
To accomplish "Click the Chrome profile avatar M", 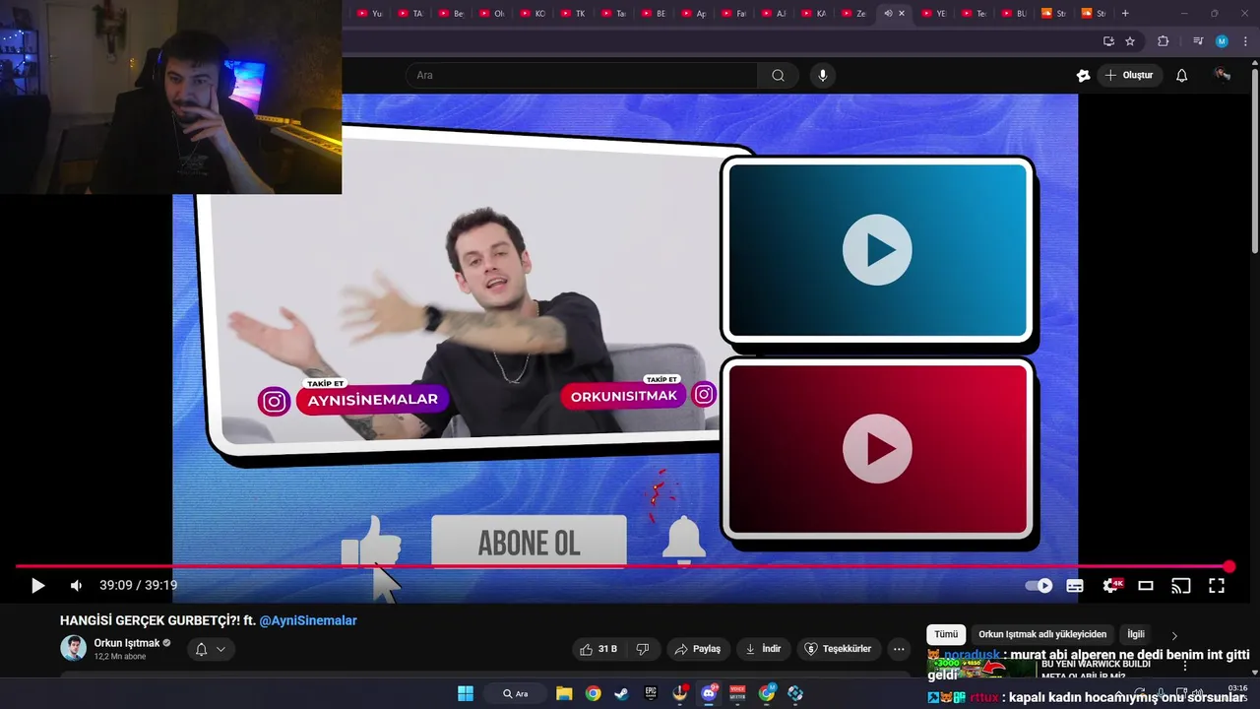I will (x=1222, y=41).
